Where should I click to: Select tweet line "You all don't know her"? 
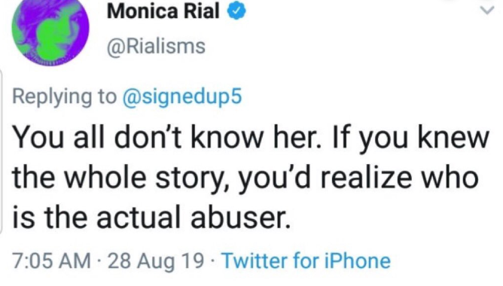(166, 137)
